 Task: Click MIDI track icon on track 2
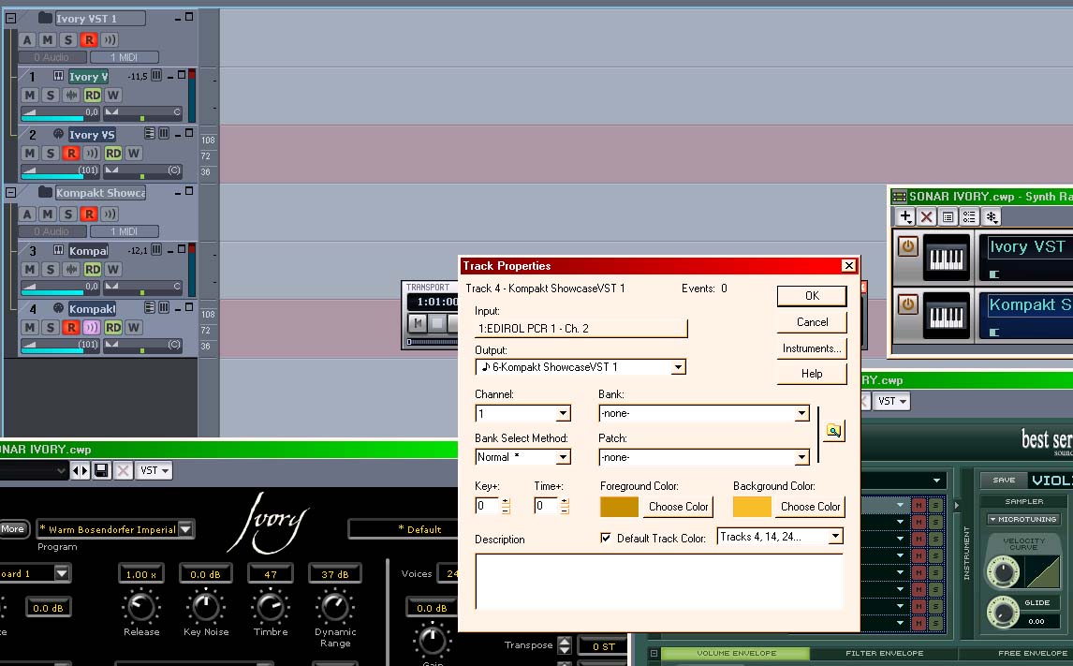pos(58,134)
